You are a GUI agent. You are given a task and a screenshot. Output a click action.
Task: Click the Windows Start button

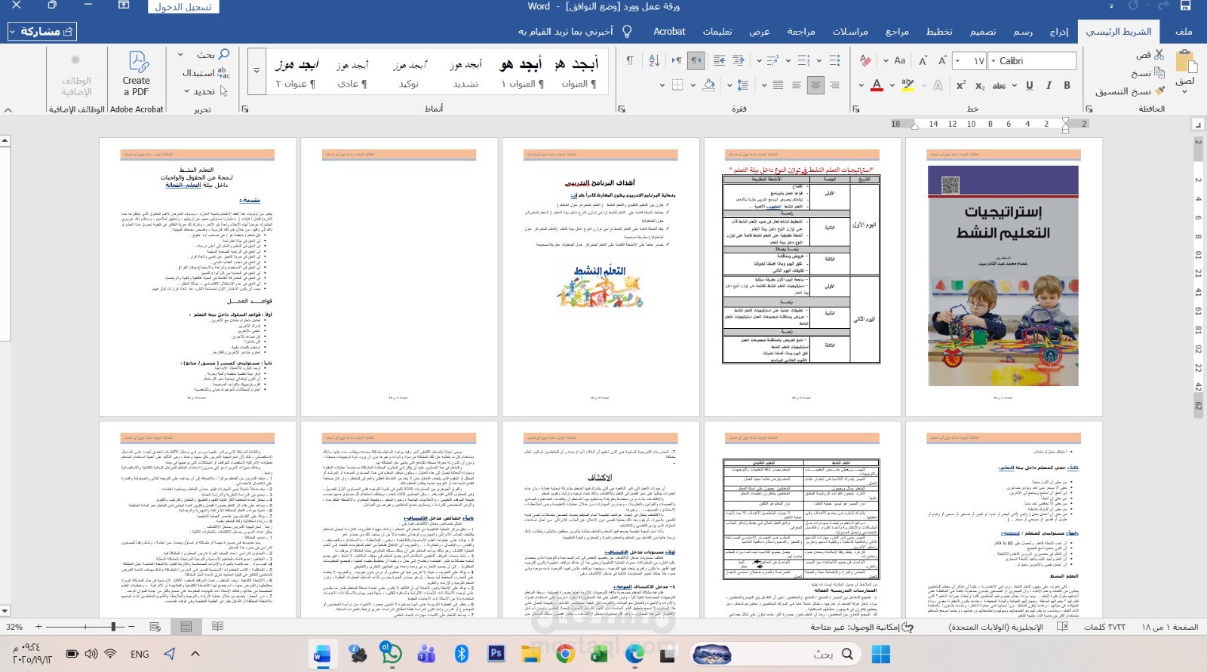(x=880, y=654)
